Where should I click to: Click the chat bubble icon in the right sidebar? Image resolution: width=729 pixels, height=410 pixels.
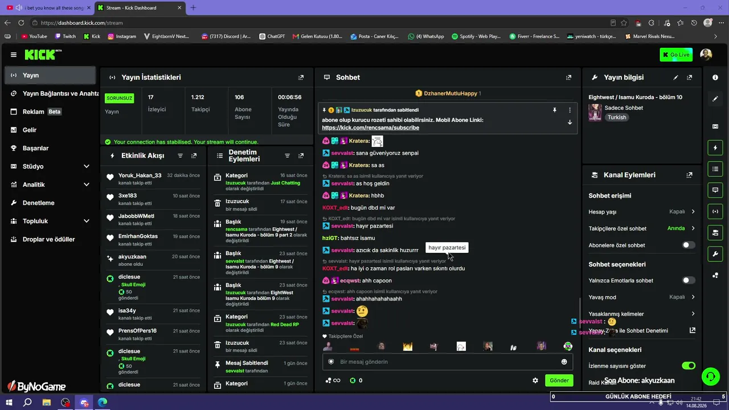point(715,190)
